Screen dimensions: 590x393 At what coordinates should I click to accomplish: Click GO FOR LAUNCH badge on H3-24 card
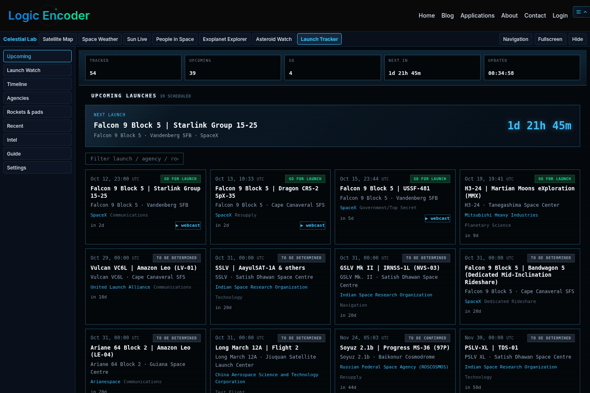[x=555, y=179]
